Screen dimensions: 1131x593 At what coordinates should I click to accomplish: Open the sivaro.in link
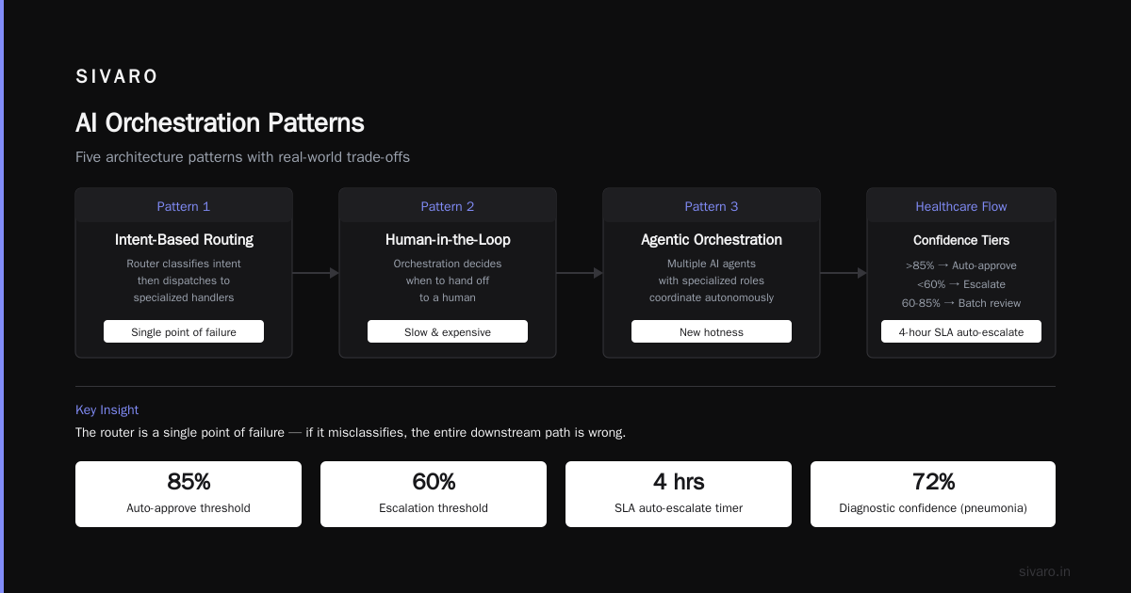pyautogui.click(x=1044, y=571)
